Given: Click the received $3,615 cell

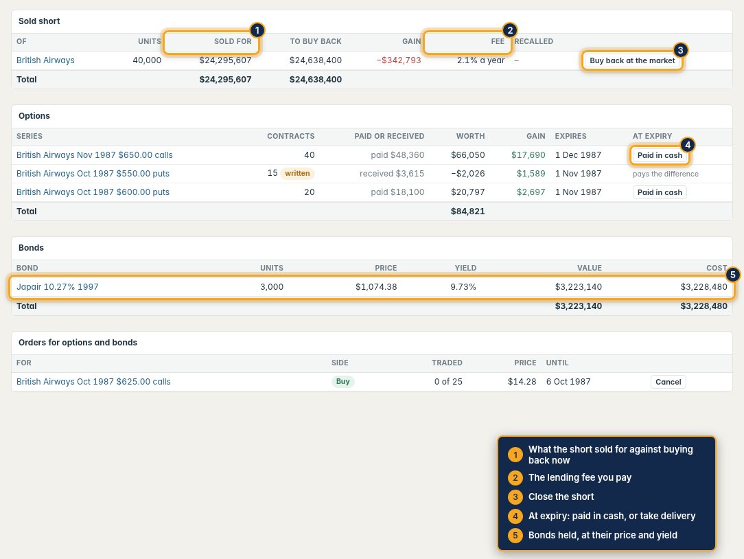Looking at the screenshot, I should point(392,173).
